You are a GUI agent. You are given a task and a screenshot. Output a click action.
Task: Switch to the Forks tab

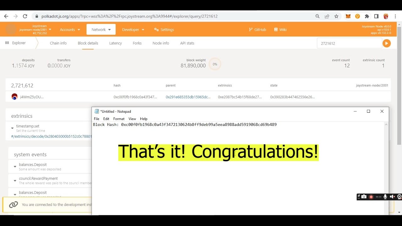[x=137, y=43]
